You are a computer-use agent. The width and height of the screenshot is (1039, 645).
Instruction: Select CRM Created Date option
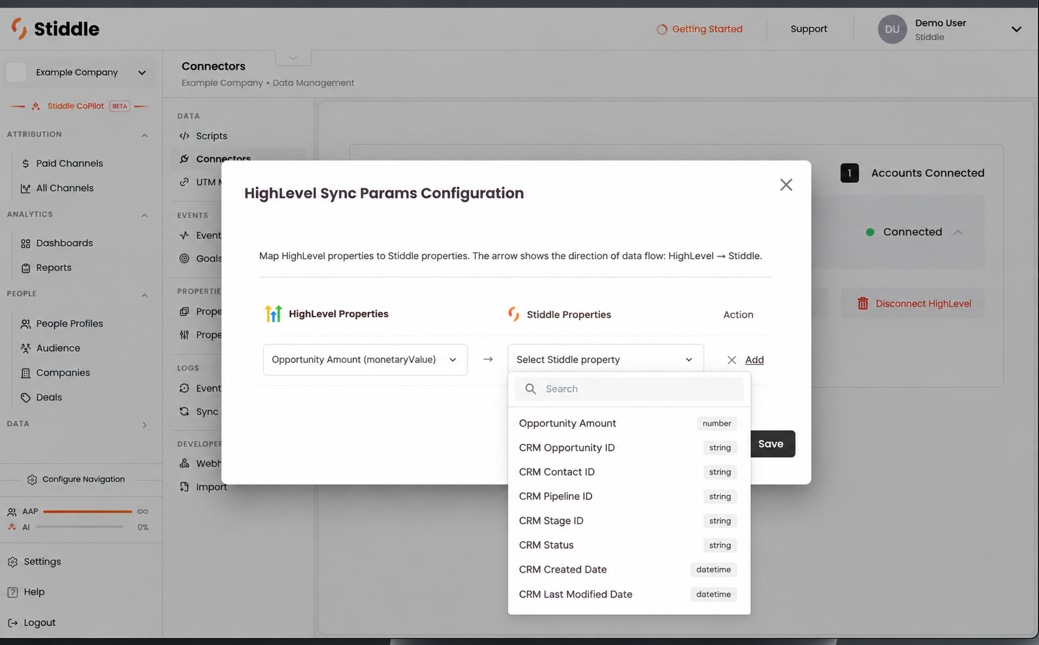629,570
